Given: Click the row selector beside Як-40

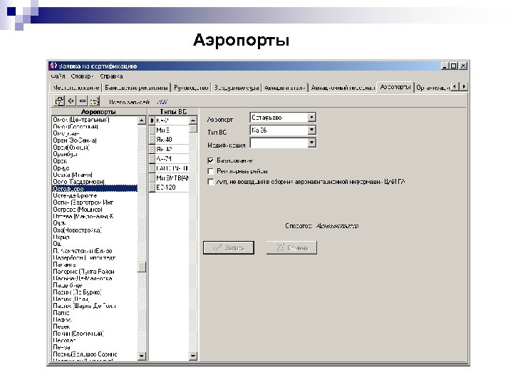Looking at the screenshot, I should (152, 140).
